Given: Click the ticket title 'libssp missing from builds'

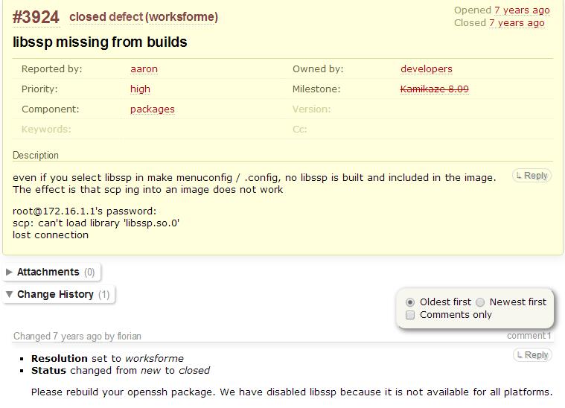Looking at the screenshot, I should click(x=100, y=42).
